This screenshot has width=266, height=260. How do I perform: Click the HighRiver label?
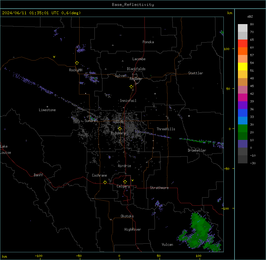(x=133, y=229)
